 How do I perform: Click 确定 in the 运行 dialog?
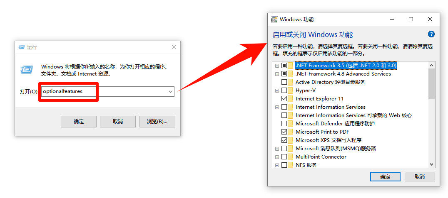[x=79, y=122]
